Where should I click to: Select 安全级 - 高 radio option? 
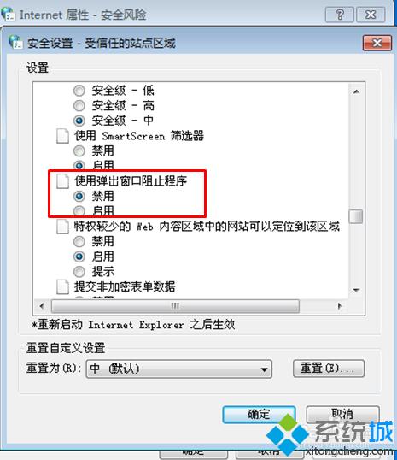(79, 106)
